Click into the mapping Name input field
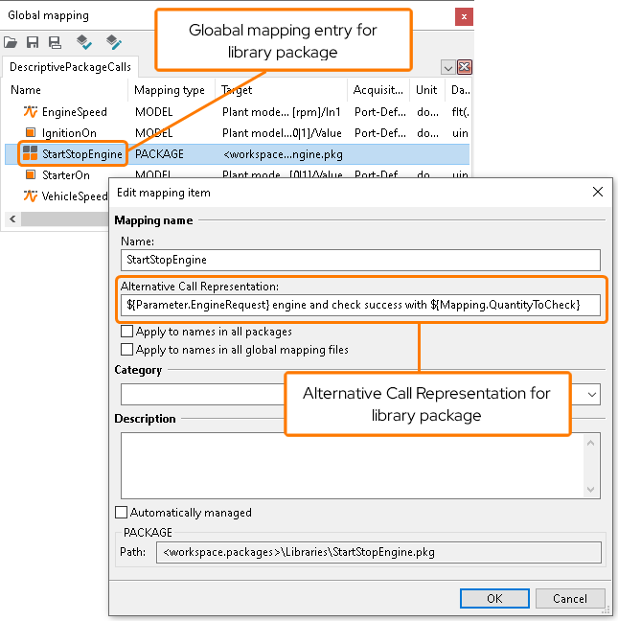 [360, 260]
